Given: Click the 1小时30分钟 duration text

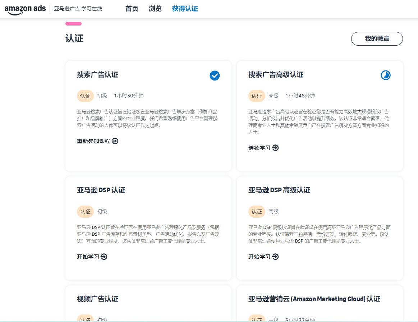Looking at the screenshot, I should [x=129, y=96].
